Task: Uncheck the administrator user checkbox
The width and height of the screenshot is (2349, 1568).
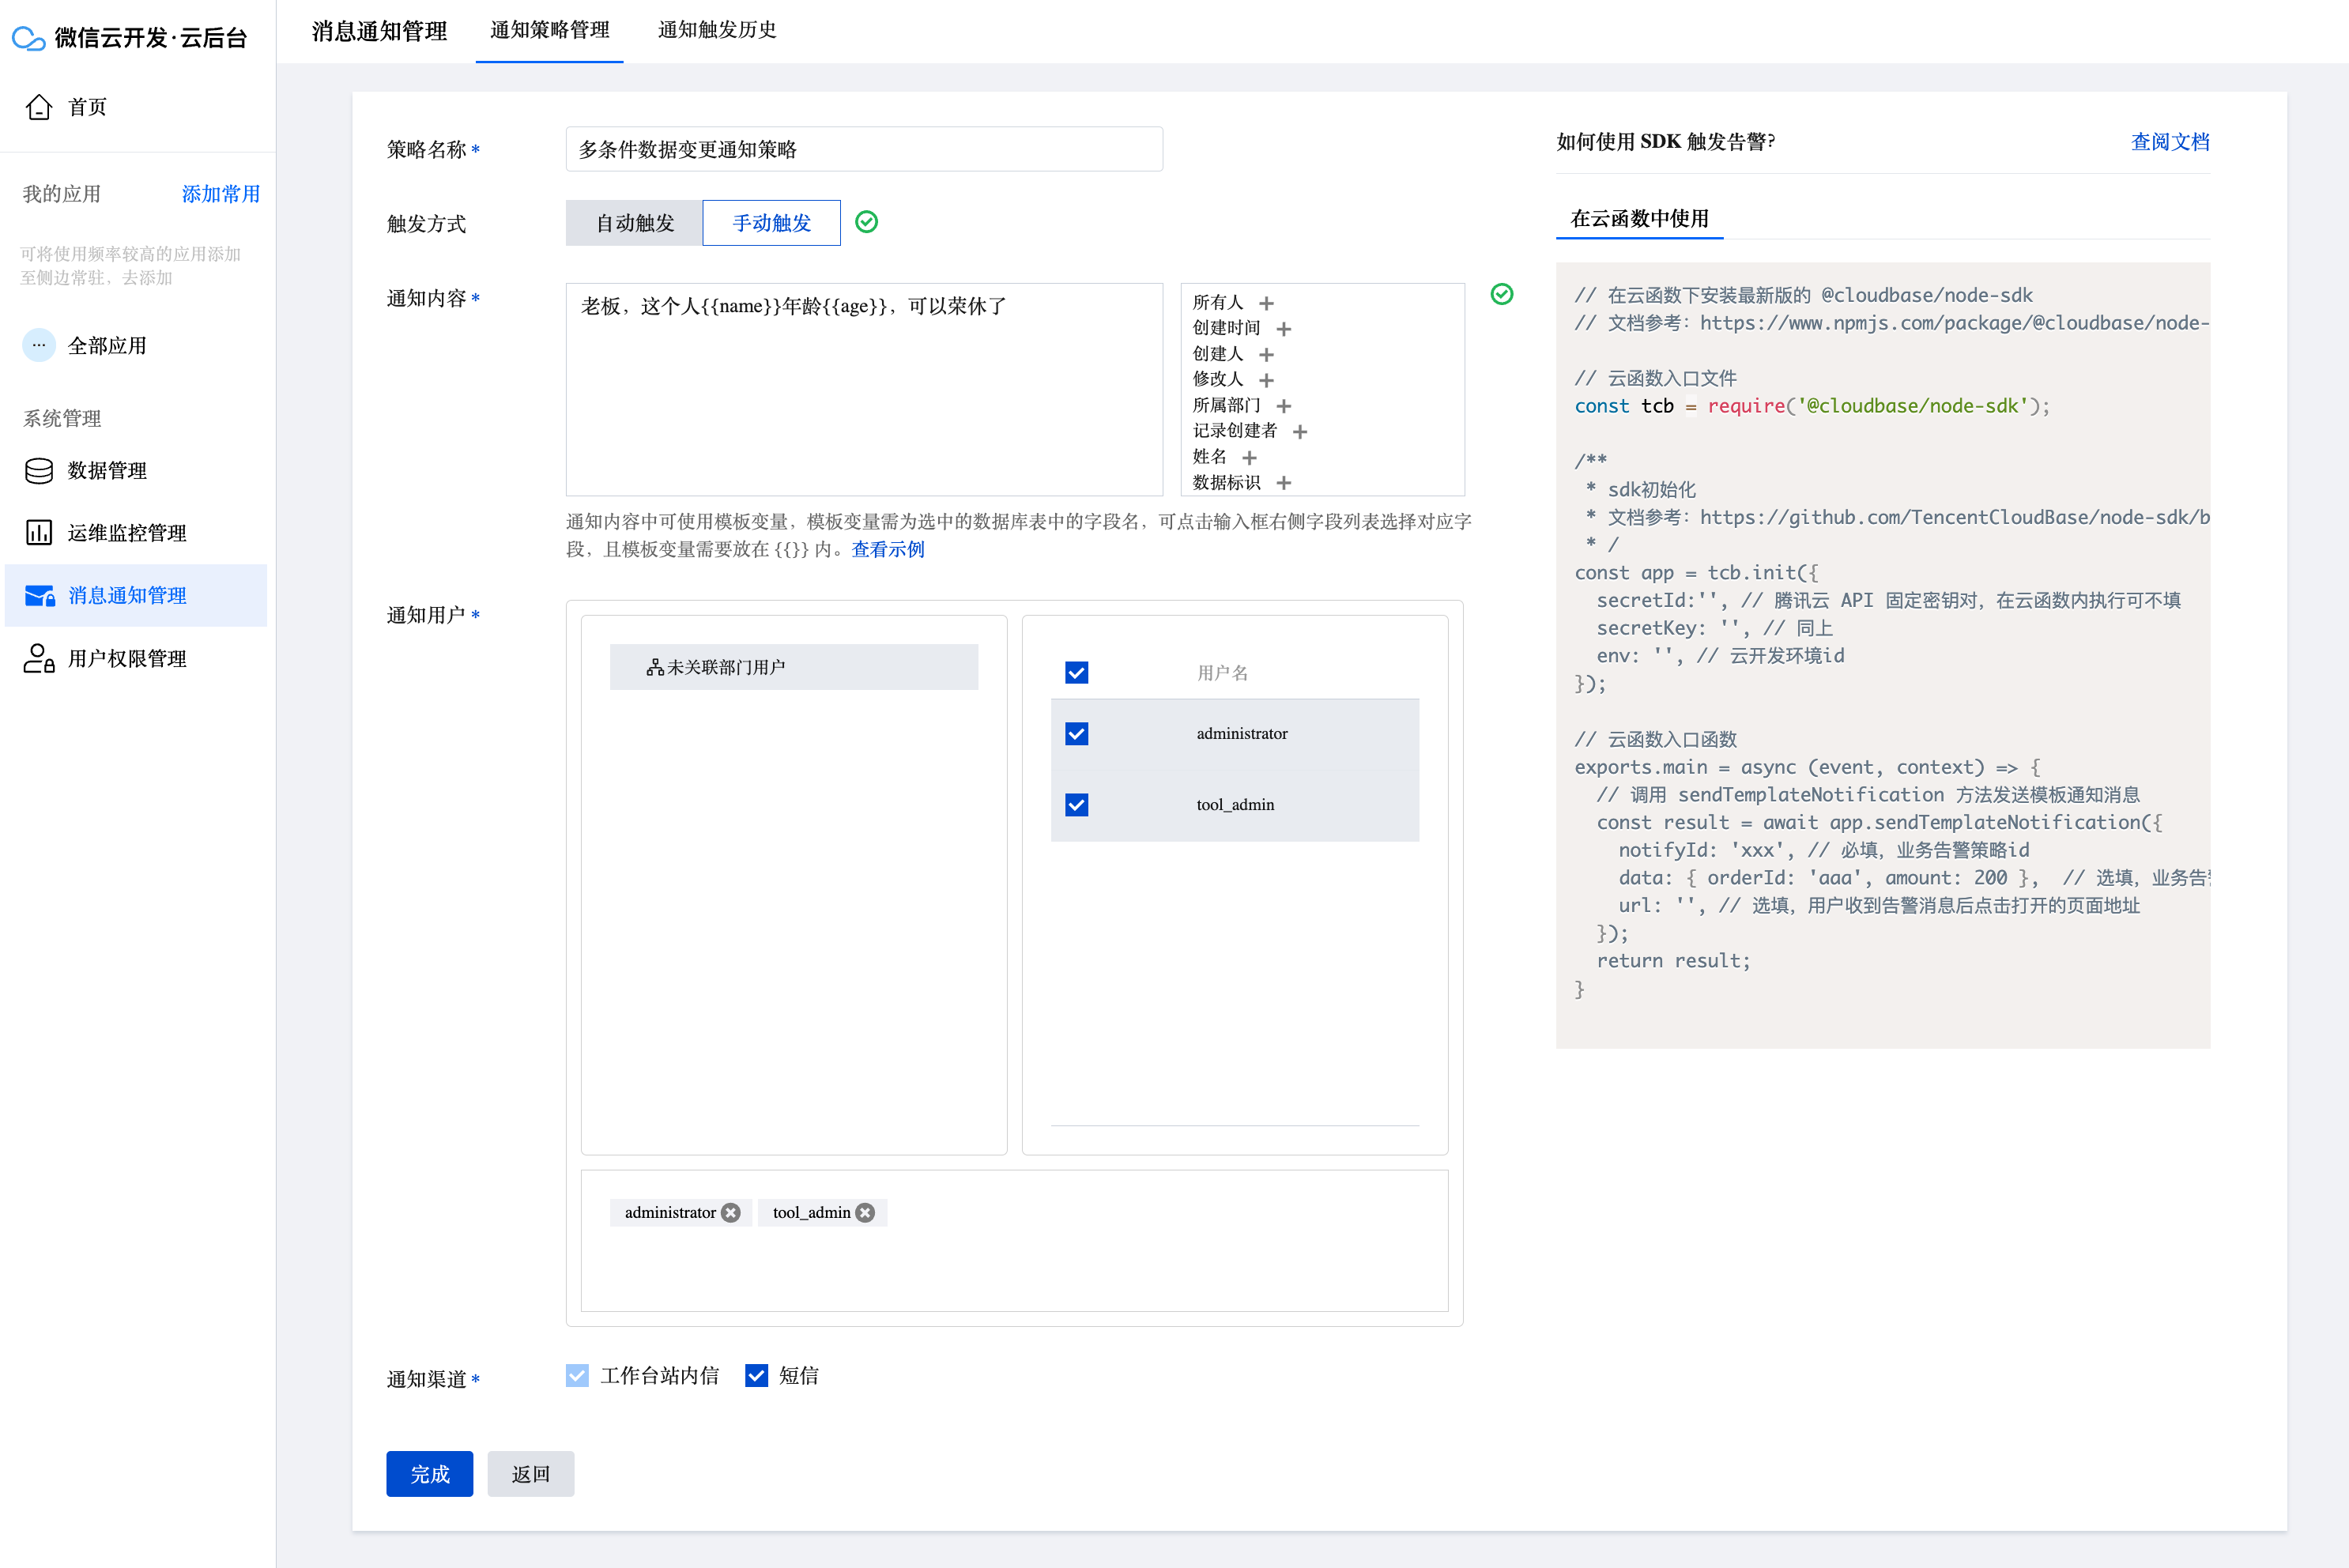Action: (x=1077, y=734)
